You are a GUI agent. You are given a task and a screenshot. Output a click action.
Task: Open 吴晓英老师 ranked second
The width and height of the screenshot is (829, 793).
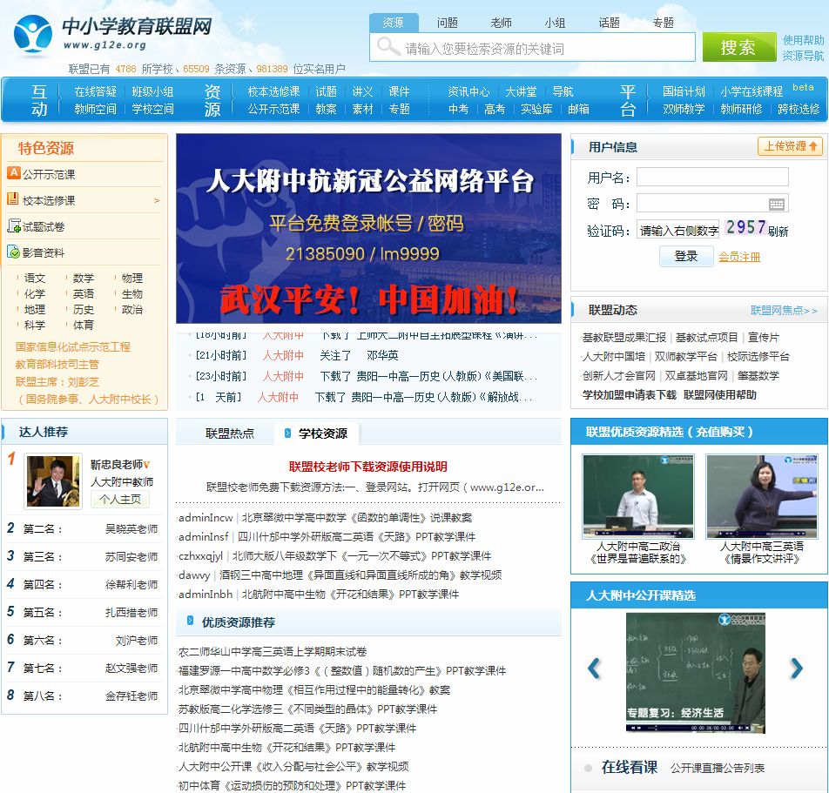(x=131, y=528)
